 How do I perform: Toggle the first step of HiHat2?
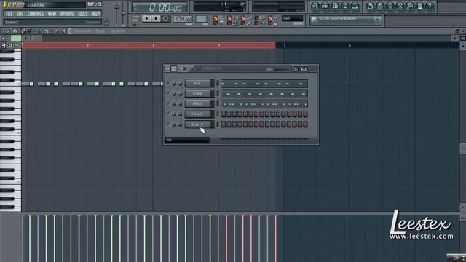point(224,114)
